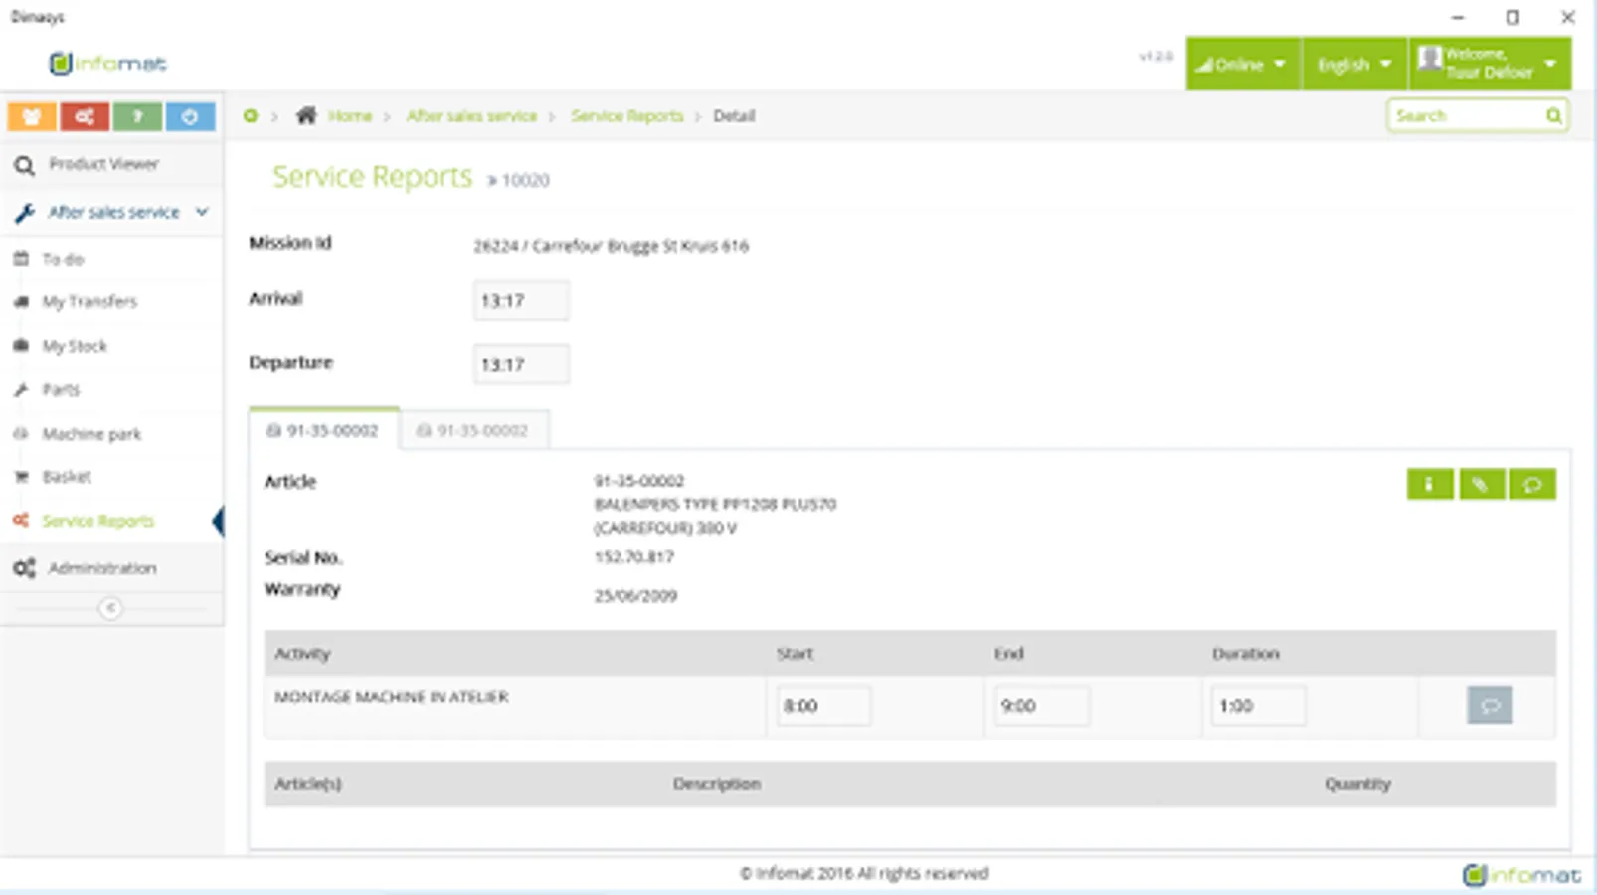Screen dimensions: 1597x895
Task: Click the green circle icon before breadcrumb
Action: pos(251,116)
